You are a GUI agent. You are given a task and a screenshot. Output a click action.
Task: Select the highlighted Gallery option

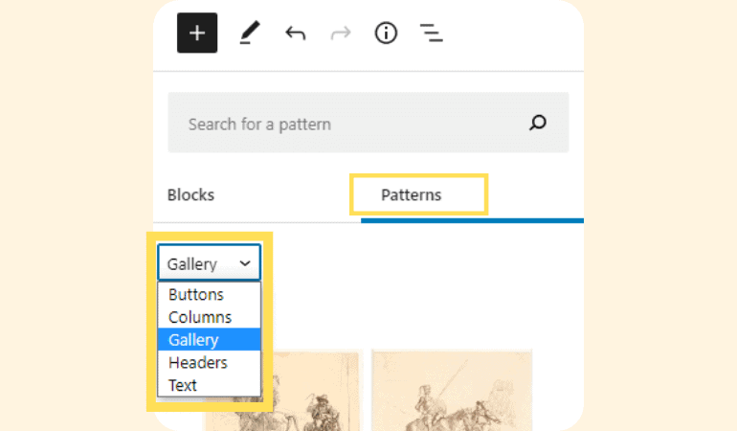tap(210, 340)
